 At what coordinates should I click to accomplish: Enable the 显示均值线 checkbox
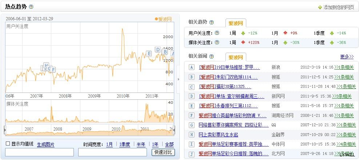pyautogui.click(x=8, y=144)
